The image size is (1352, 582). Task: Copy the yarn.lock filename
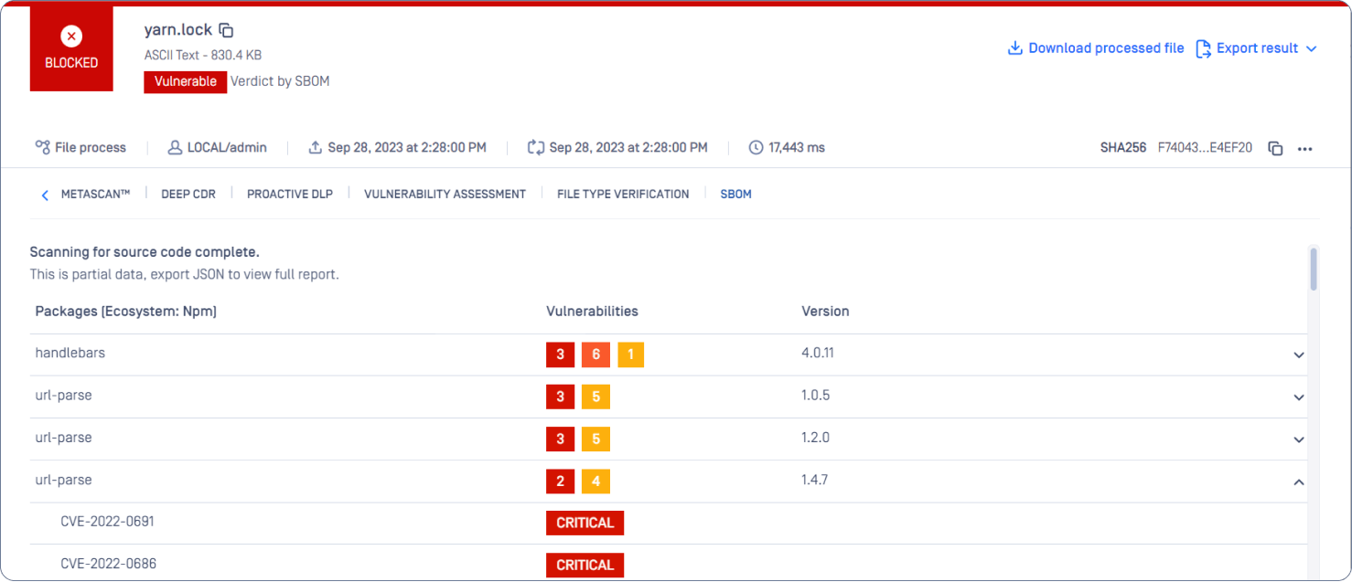pyautogui.click(x=227, y=31)
